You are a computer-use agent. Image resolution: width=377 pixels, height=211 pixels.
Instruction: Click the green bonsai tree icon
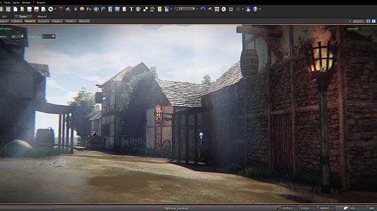(152, 9)
